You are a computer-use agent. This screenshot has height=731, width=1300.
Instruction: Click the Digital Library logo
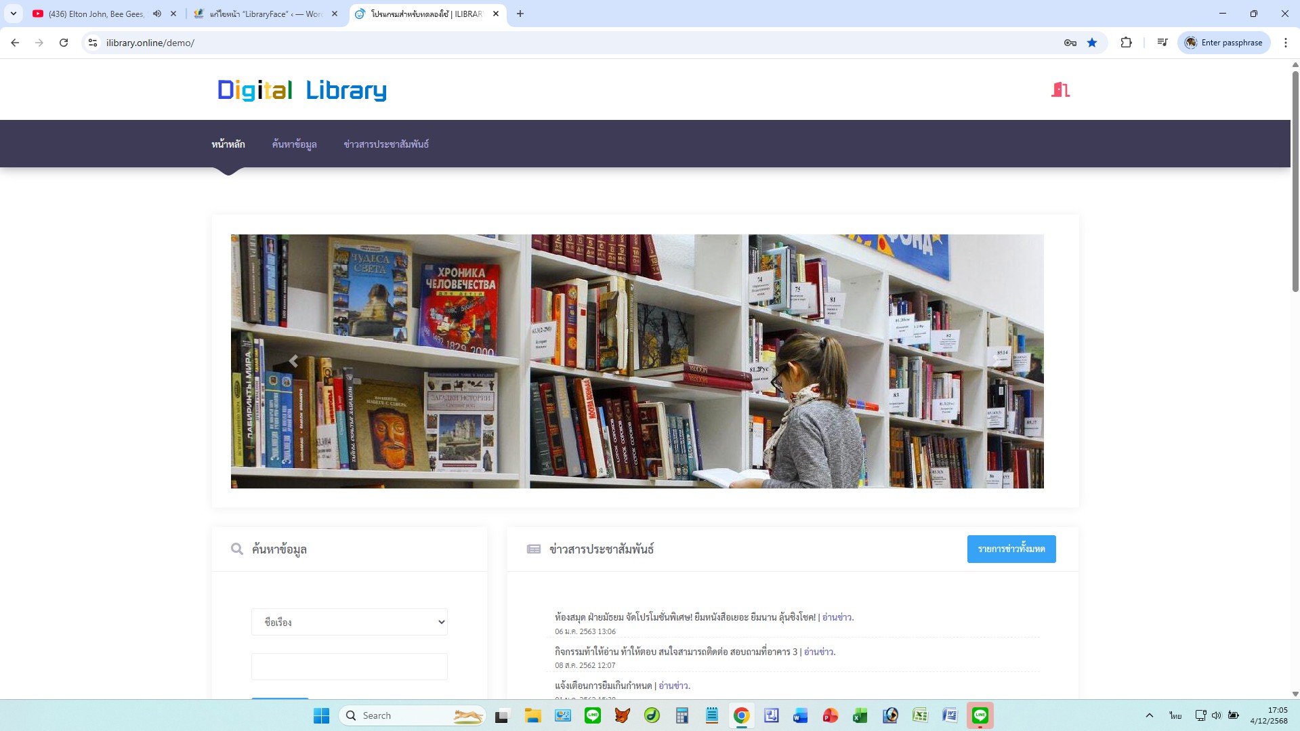301,90
